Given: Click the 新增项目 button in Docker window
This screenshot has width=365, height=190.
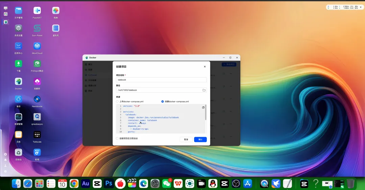Looking at the screenshot, I should pyautogui.click(x=229, y=64).
